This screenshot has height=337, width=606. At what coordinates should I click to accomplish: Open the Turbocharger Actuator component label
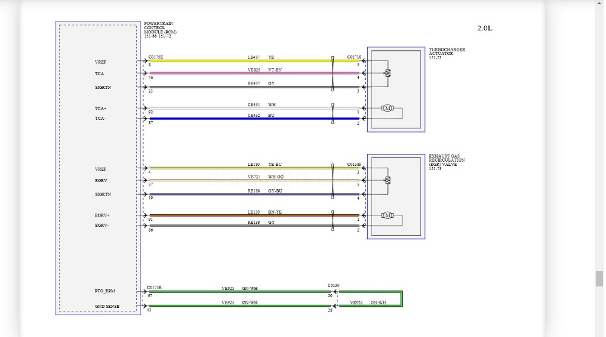447,53
